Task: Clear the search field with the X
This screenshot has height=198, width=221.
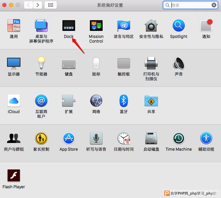Action: [x=214, y=5]
